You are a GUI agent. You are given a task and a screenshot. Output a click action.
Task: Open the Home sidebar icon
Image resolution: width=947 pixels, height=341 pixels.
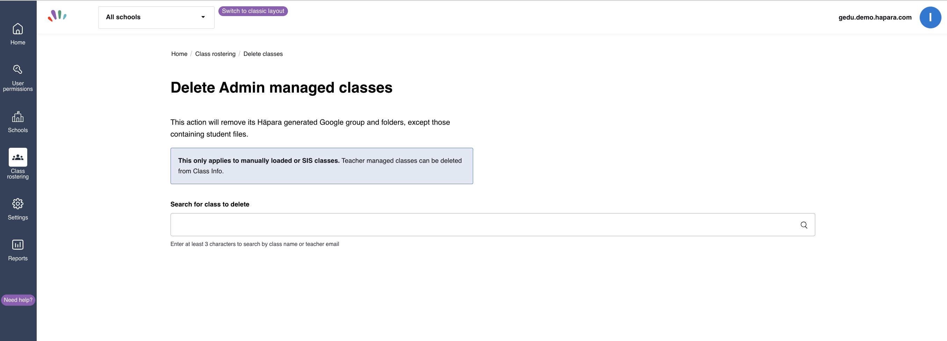coord(17,29)
